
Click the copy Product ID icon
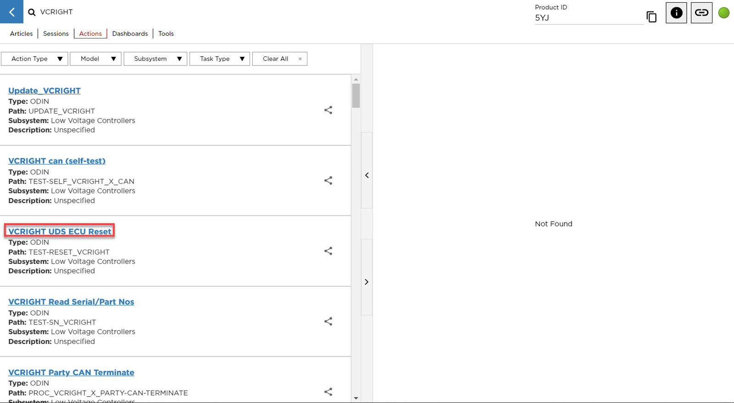tap(651, 17)
